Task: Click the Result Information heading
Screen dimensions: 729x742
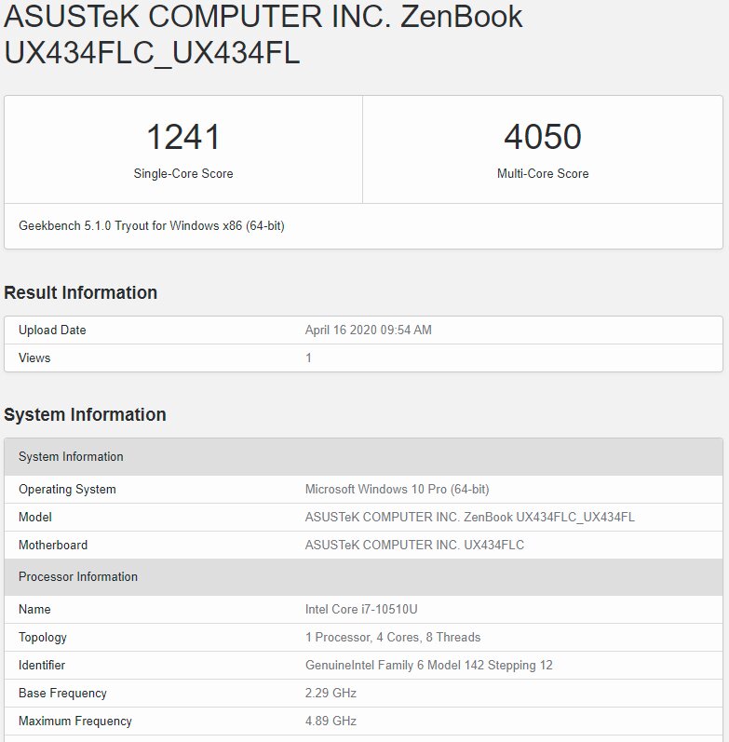Action: click(x=80, y=292)
